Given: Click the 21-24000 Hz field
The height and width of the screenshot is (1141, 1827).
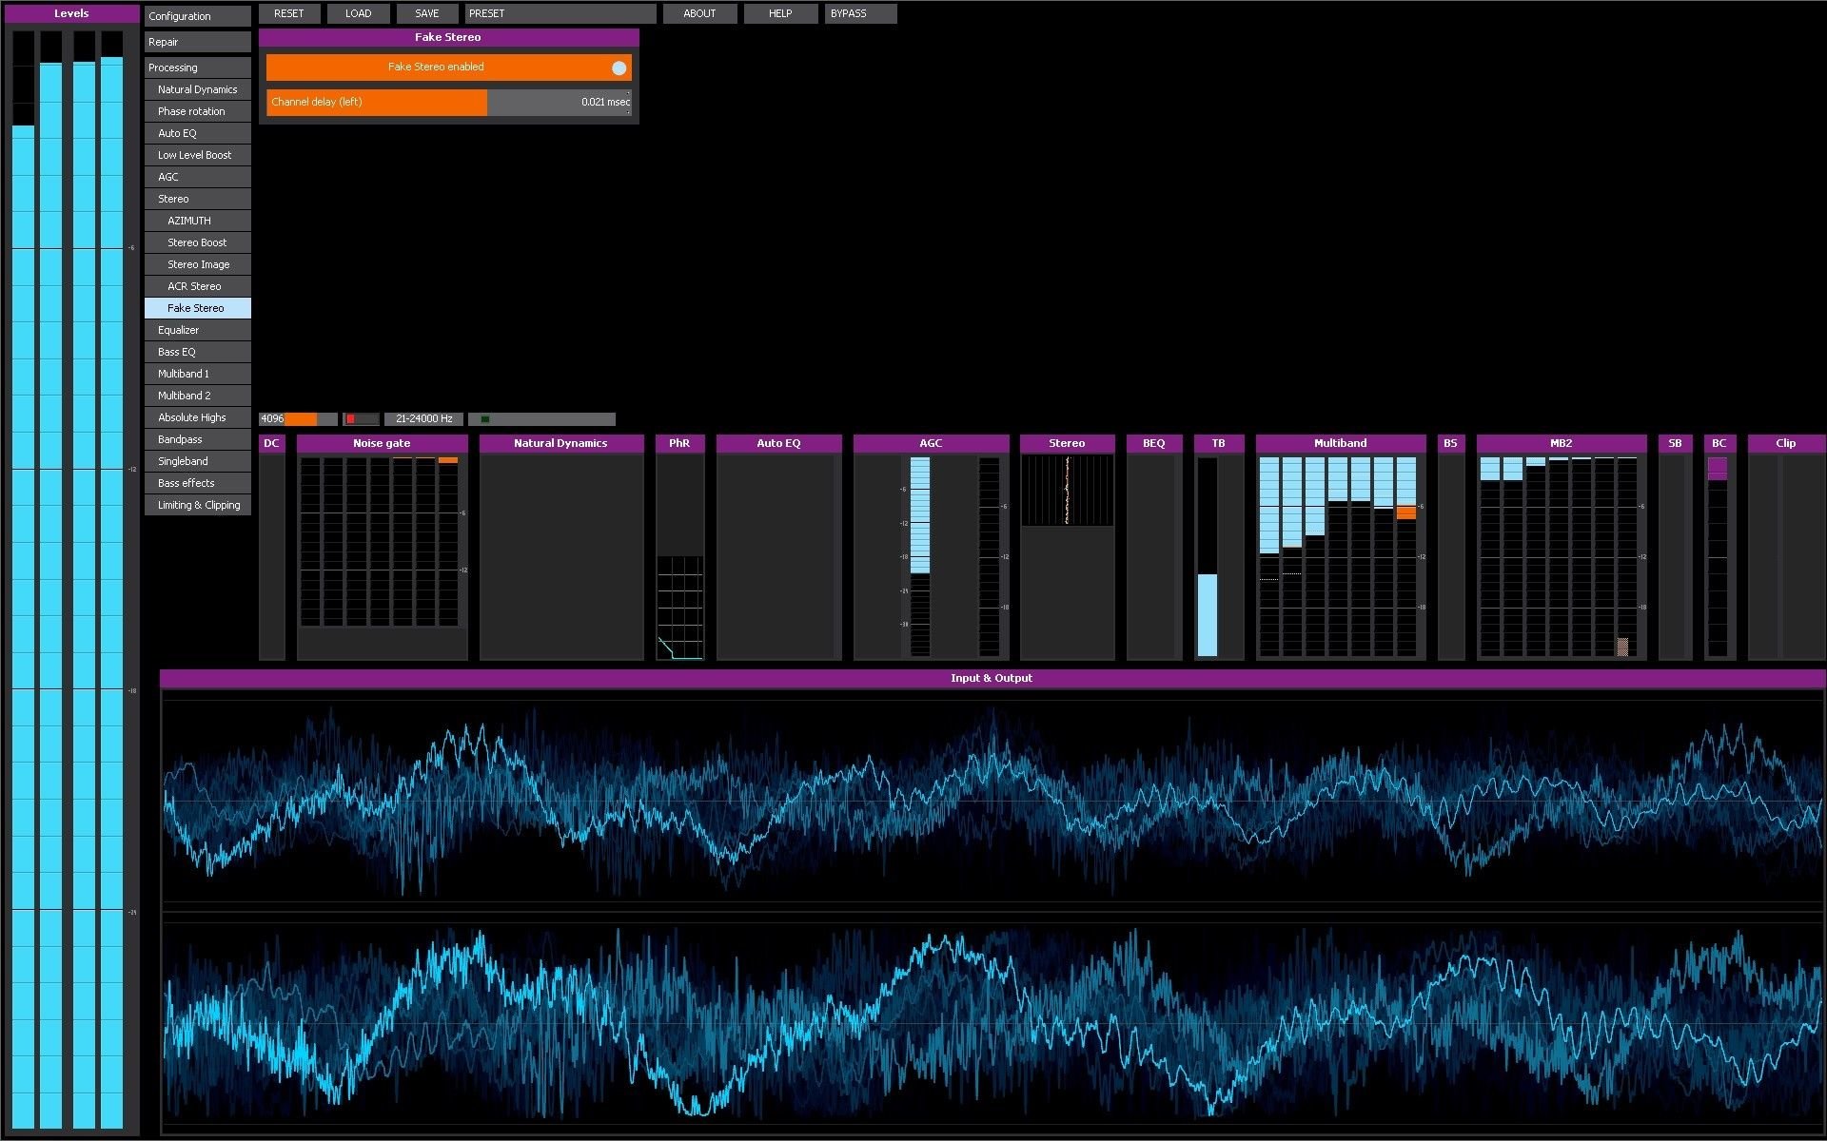Looking at the screenshot, I should 424,419.
